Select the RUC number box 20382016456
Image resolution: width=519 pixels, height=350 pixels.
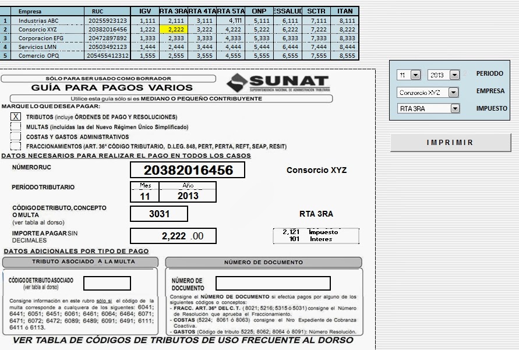pos(188,169)
